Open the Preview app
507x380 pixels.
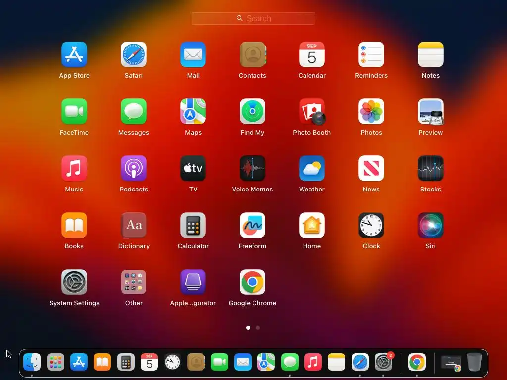click(x=431, y=111)
